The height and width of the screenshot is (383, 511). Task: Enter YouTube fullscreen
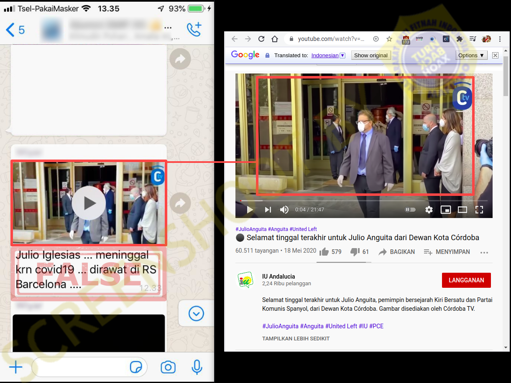click(479, 210)
